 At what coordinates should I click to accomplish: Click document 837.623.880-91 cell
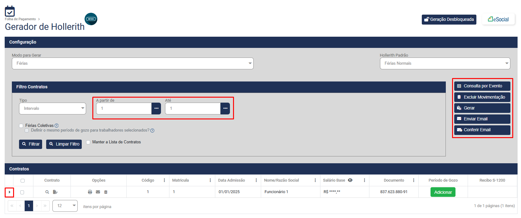click(x=394, y=192)
